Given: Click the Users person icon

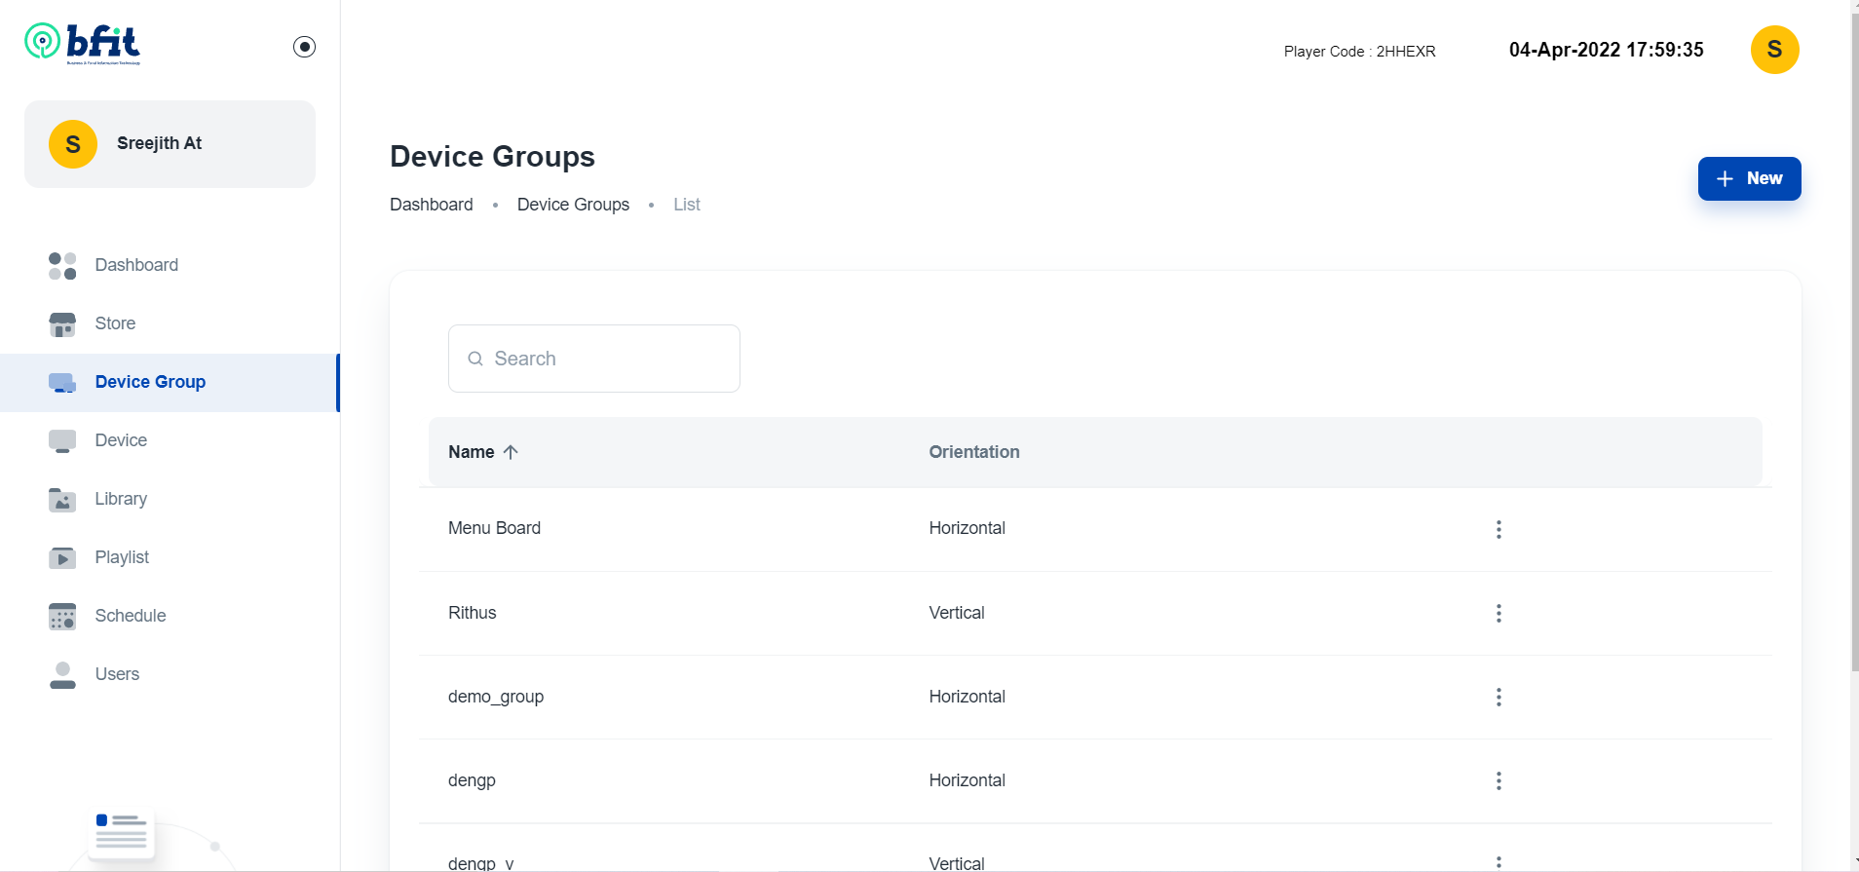Looking at the screenshot, I should (x=62, y=674).
